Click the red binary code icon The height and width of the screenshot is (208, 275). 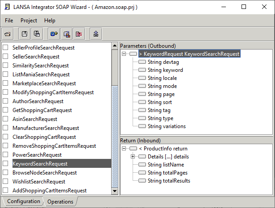[79, 34]
